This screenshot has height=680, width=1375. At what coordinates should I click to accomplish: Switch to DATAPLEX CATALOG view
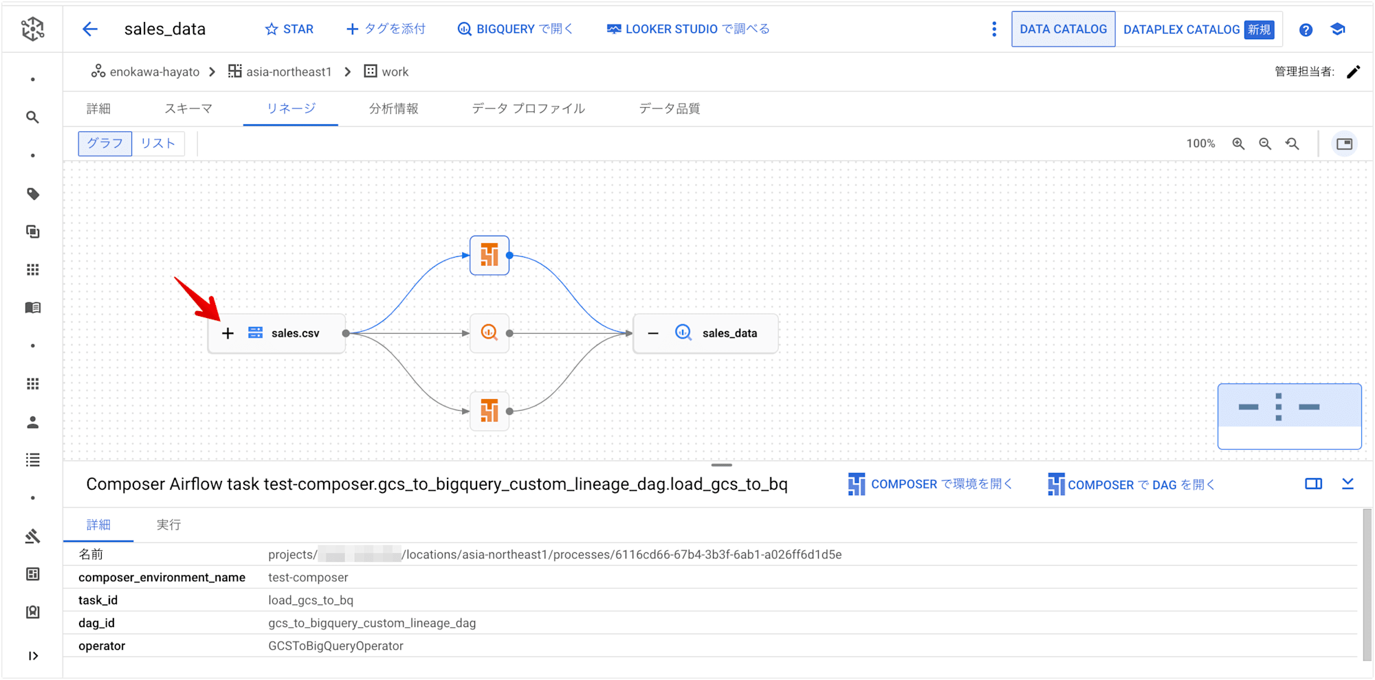(1198, 29)
